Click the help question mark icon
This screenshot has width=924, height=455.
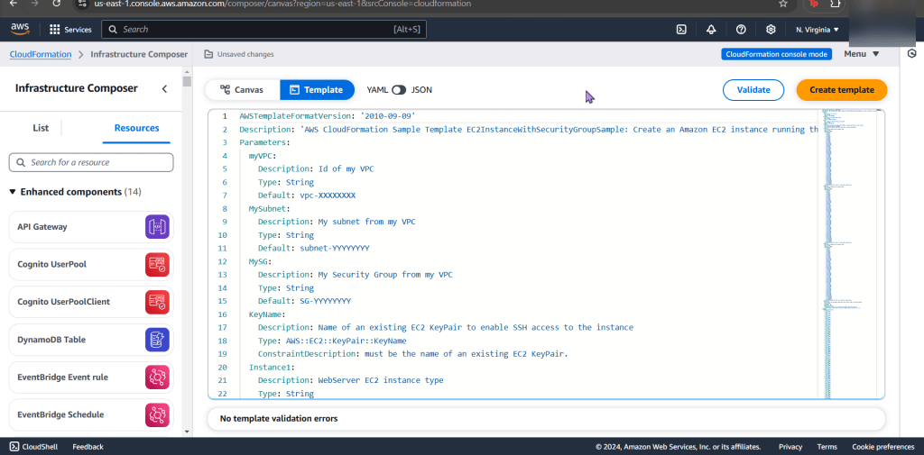(x=741, y=29)
